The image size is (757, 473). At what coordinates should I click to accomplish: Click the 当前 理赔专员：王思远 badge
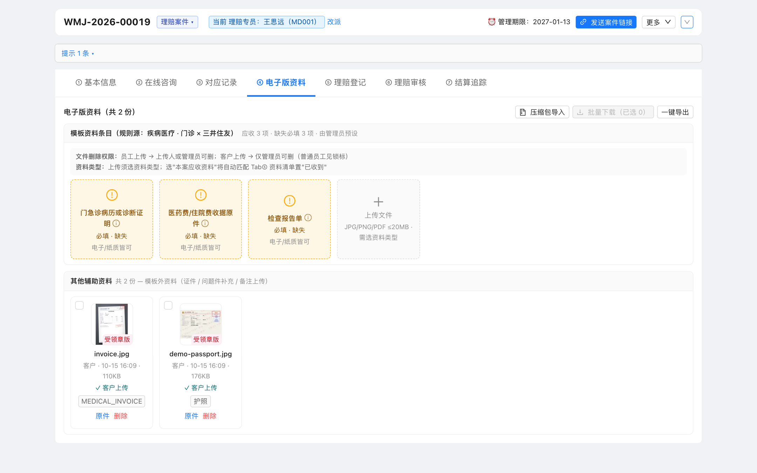click(266, 22)
